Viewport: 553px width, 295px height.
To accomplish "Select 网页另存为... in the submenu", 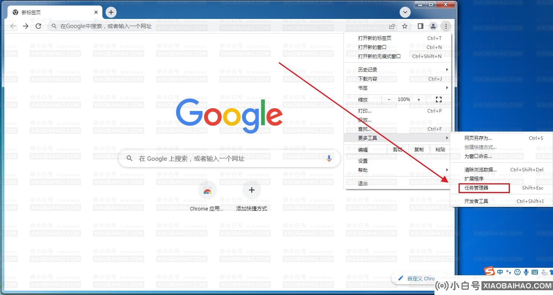I will coord(502,138).
